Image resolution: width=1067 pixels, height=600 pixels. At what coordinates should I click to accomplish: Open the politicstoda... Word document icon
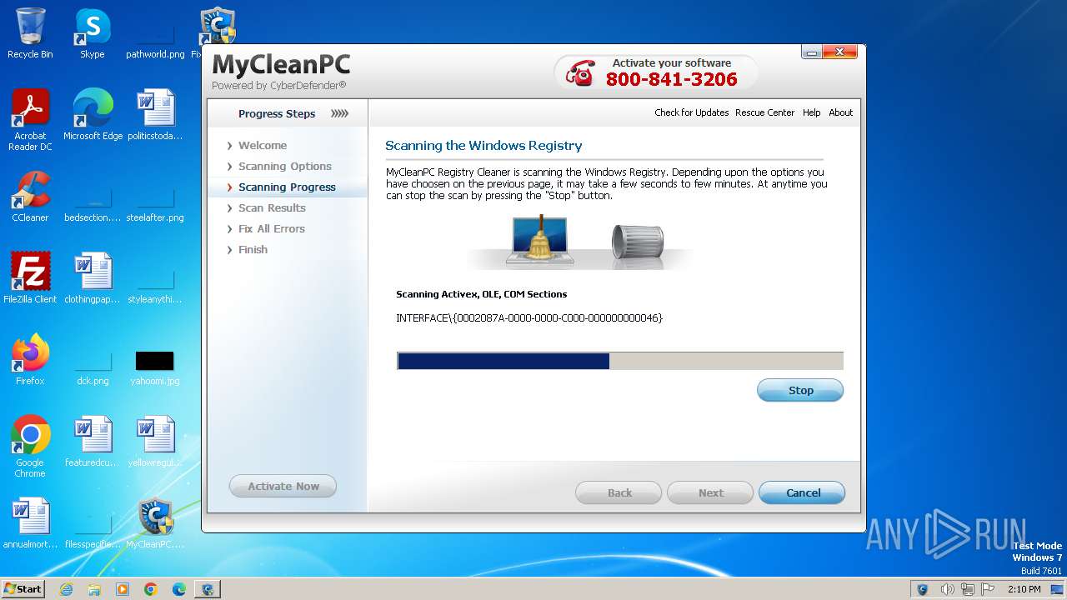tap(155, 114)
